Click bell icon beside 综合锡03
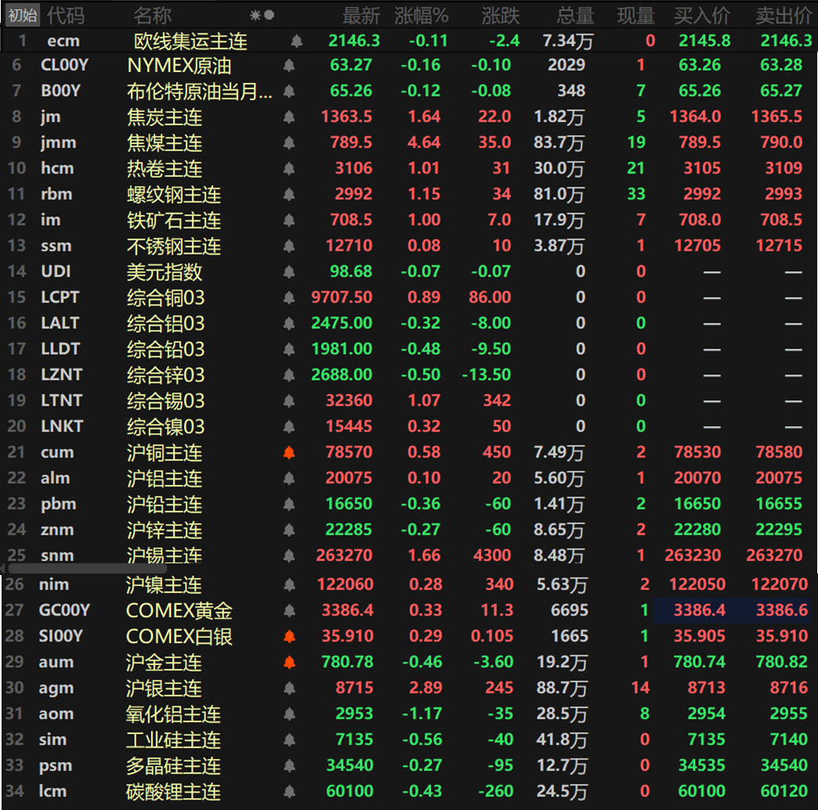This screenshot has width=818, height=810. [x=289, y=401]
